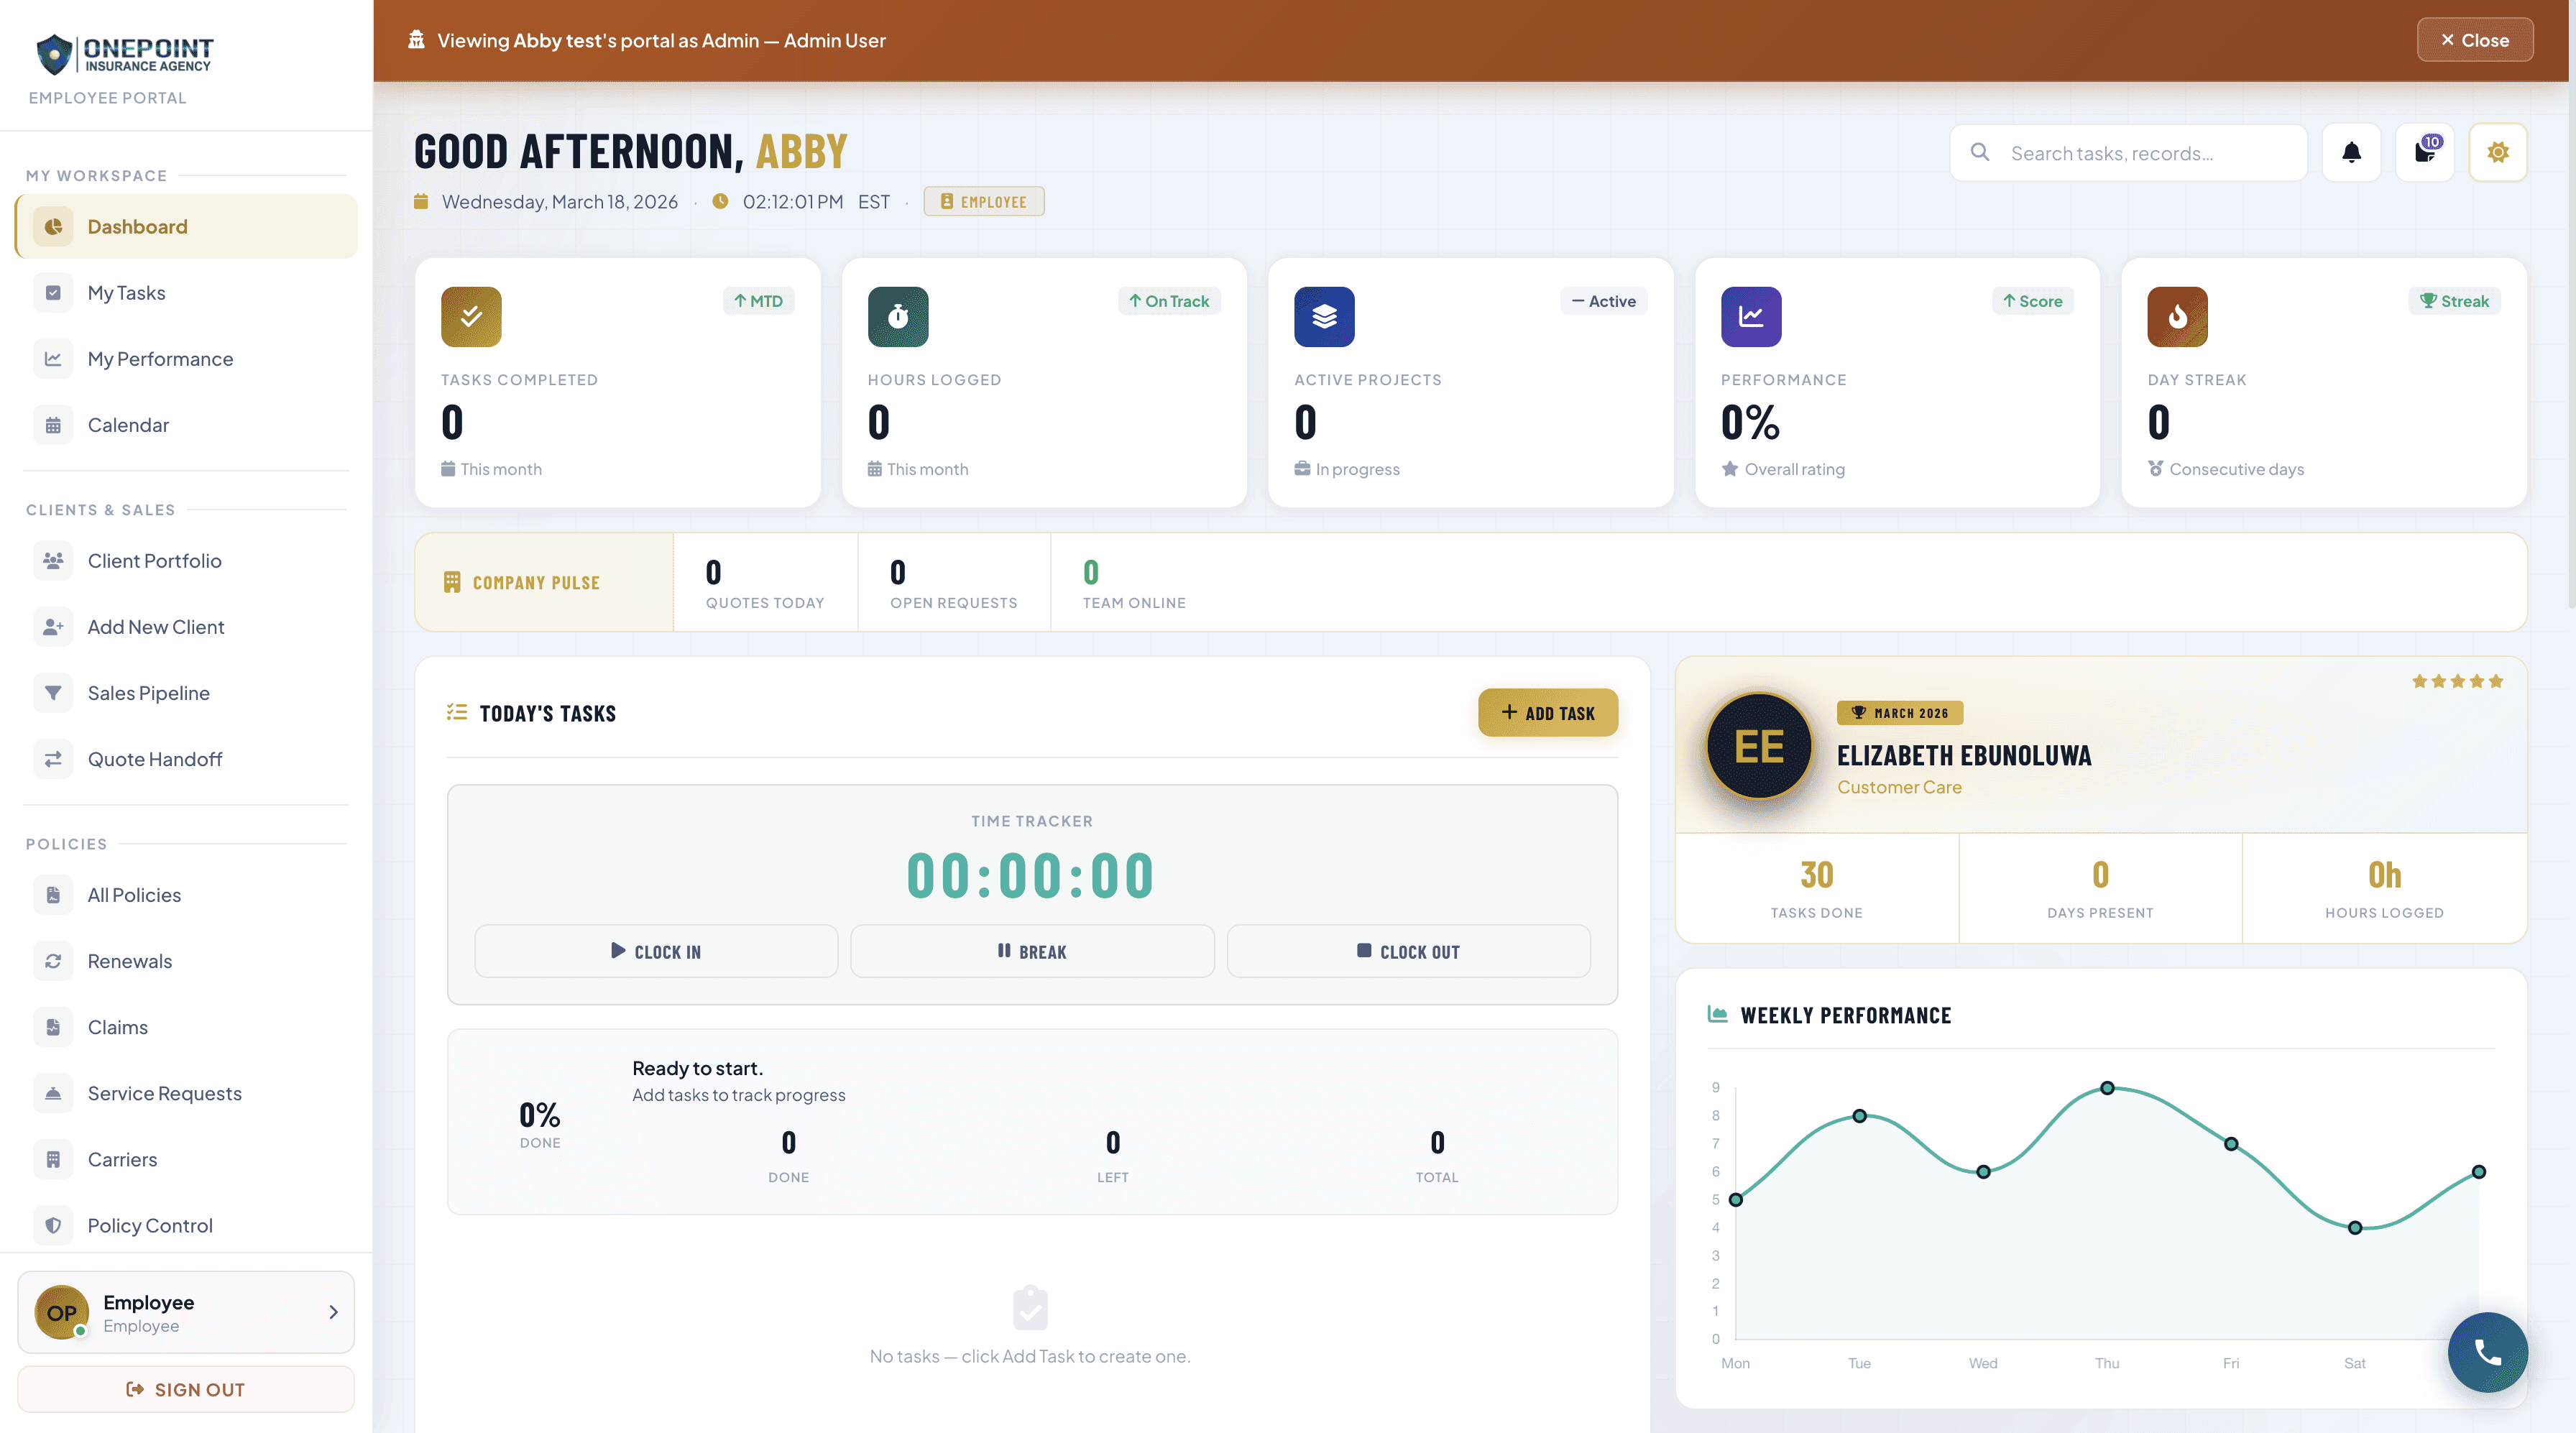Start the timer with Clock In
The width and height of the screenshot is (2576, 1433).
(656, 951)
